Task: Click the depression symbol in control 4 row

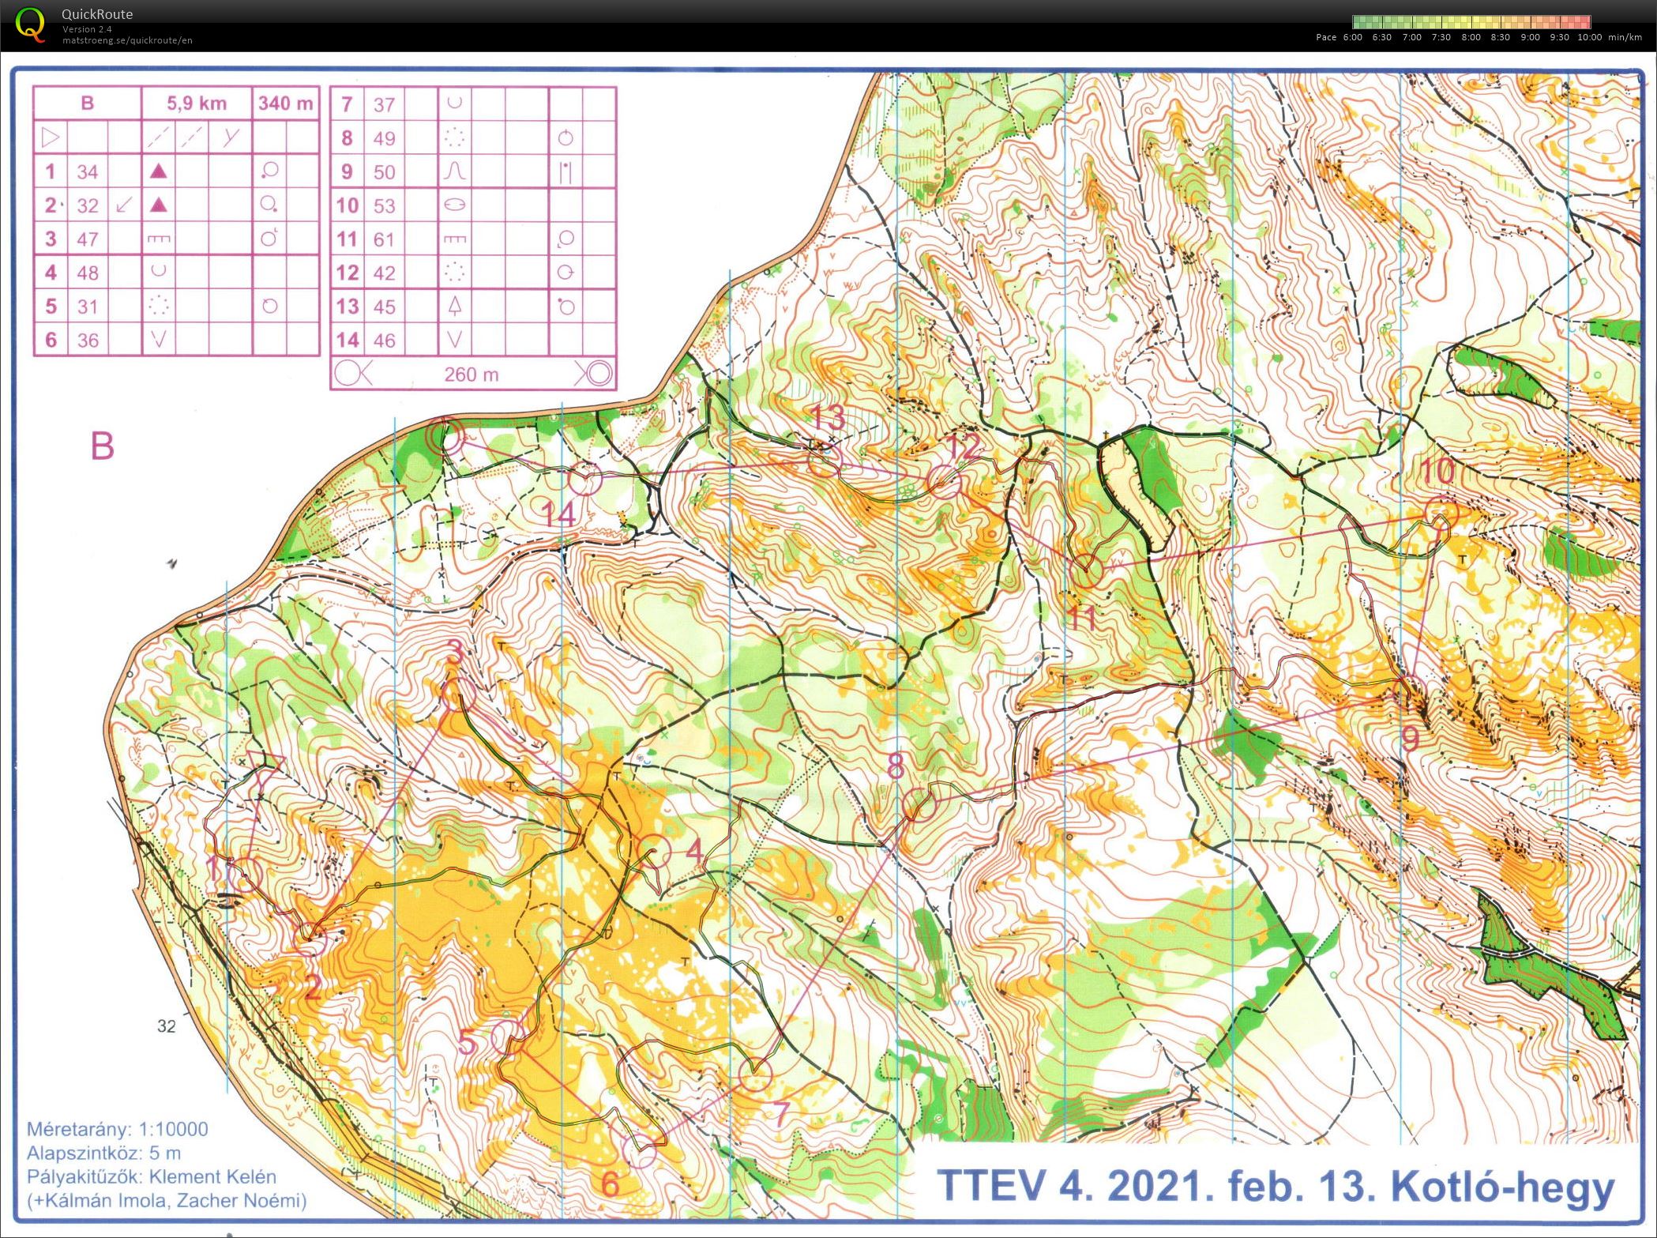Action: [x=159, y=271]
